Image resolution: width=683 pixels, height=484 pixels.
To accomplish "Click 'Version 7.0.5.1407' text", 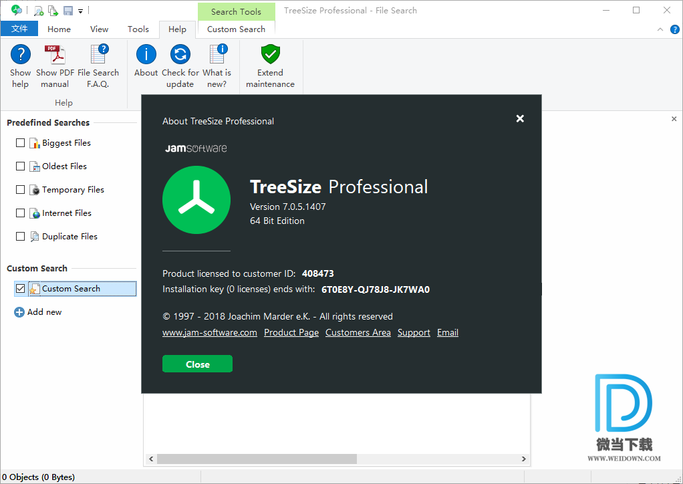I will 288,207.
